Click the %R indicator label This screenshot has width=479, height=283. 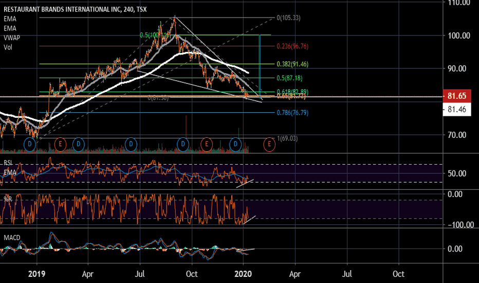[8, 199]
